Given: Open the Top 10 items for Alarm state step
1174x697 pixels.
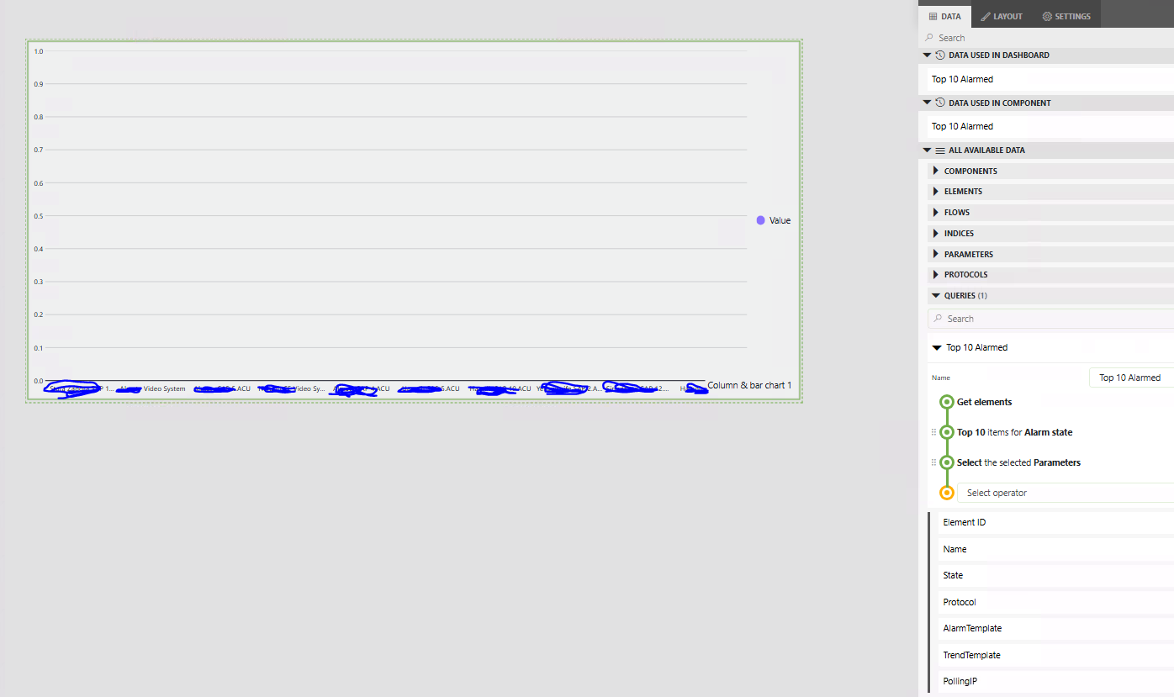Looking at the screenshot, I should coord(1014,432).
